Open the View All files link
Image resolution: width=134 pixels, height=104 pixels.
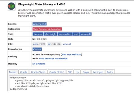pos(67,44)
